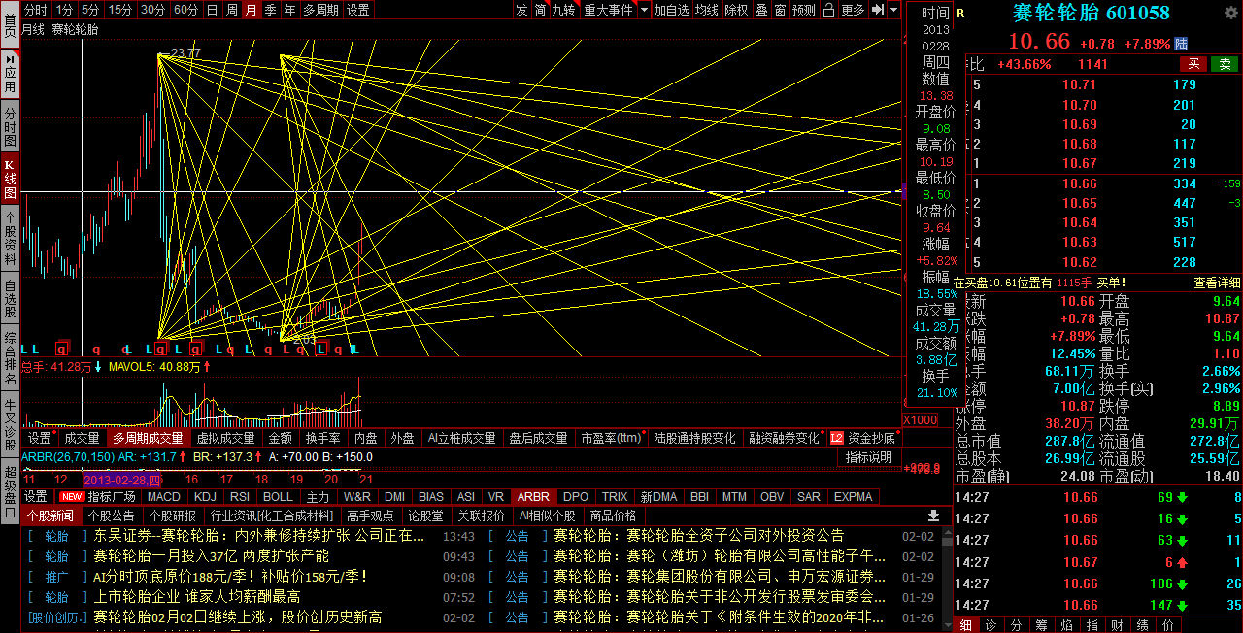Screen dimensions: 1243x633
Task: Switch chart period to 周
Action: (x=232, y=10)
